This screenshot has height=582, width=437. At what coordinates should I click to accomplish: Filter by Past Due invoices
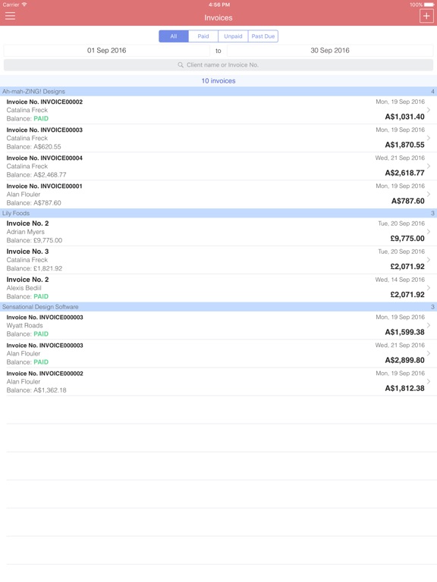tap(263, 36)
